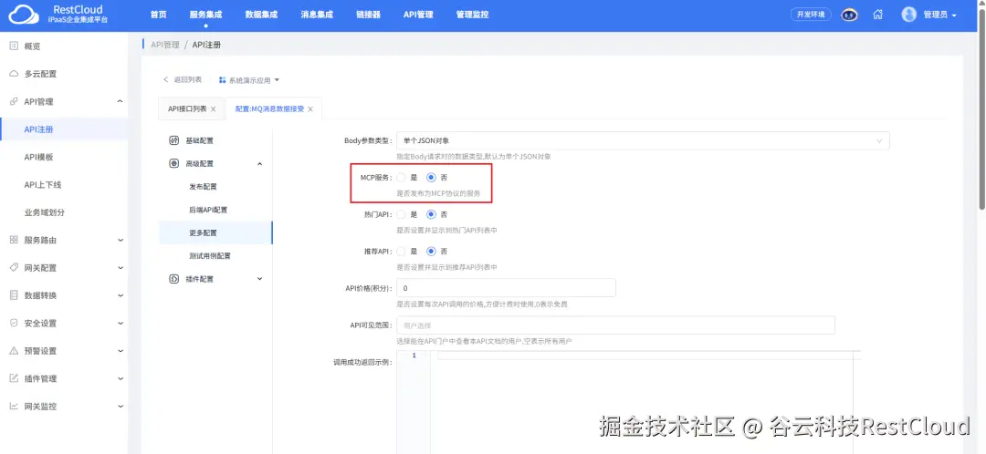This screenshot has height=454, width=986.
Task: Expand the 服务路由 sidebar section
Action: (x=121, y=240)
